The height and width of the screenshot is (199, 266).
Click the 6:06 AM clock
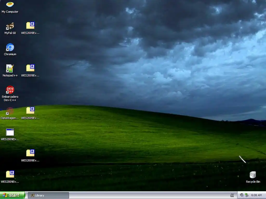(x=256, y=195)
